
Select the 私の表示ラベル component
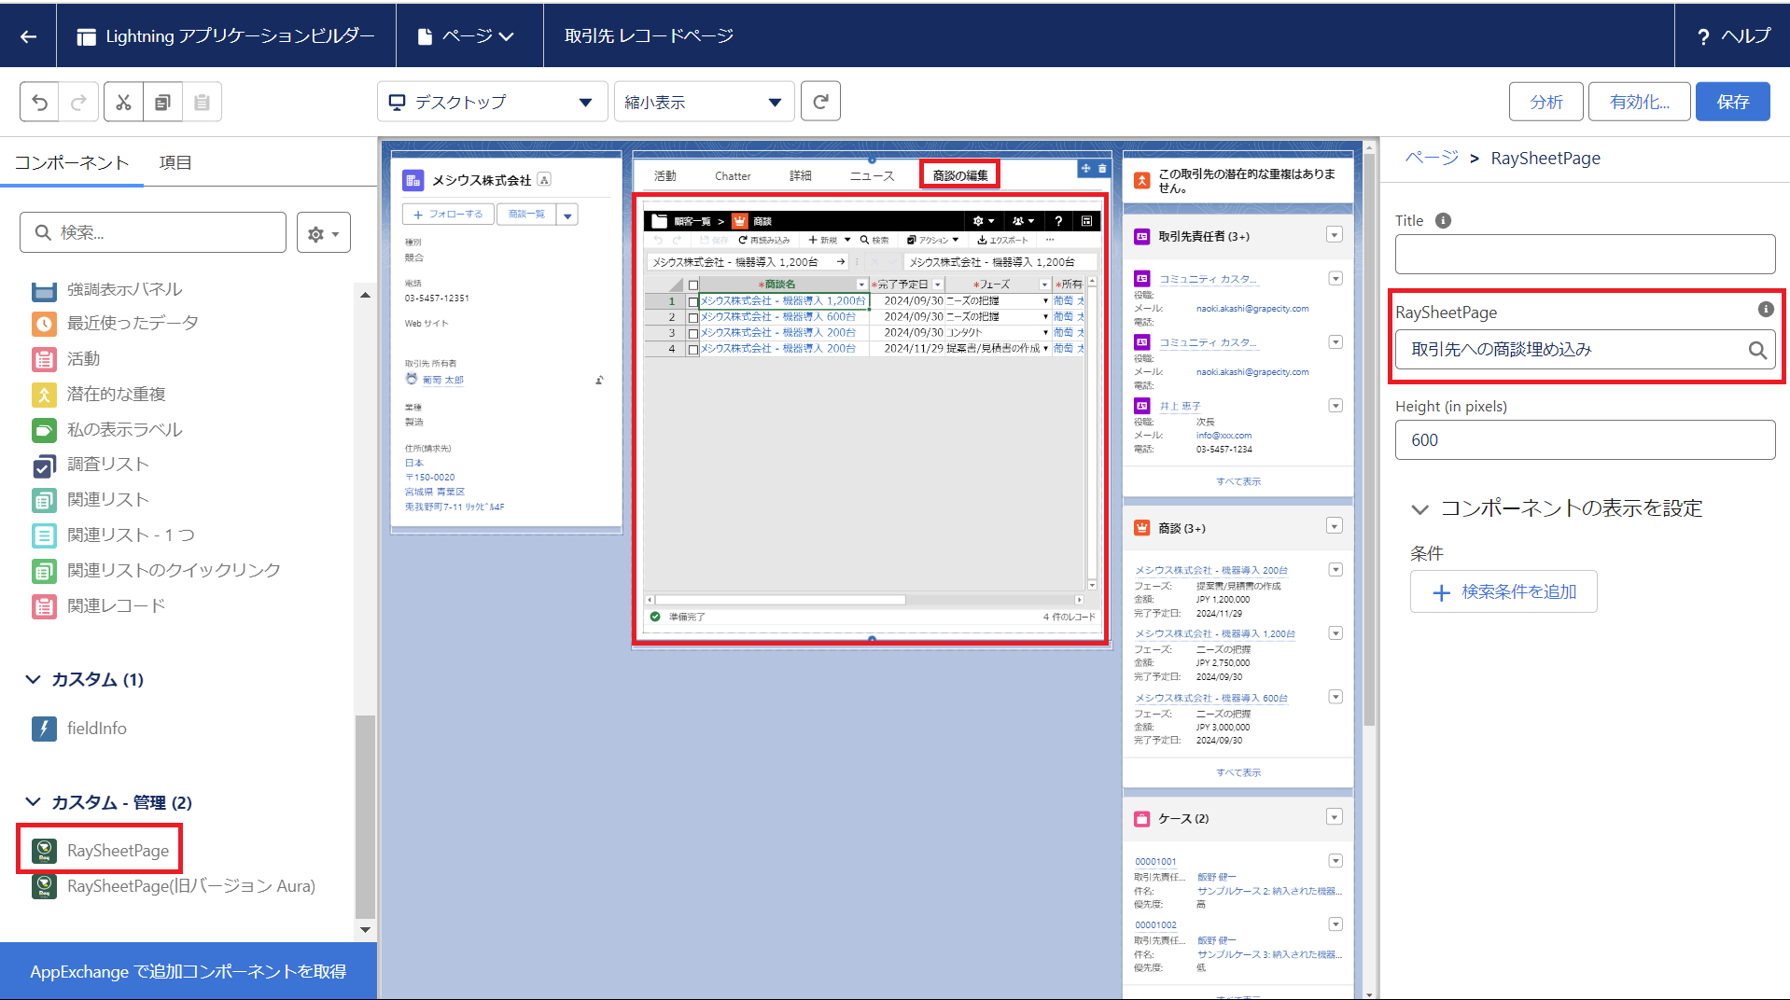107,429
